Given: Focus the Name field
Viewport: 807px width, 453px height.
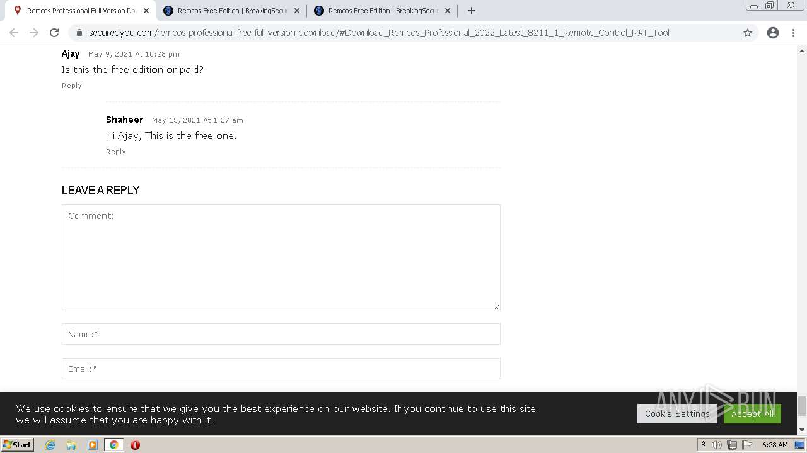Looking at the screenshot, I should [x=281, y=334].
